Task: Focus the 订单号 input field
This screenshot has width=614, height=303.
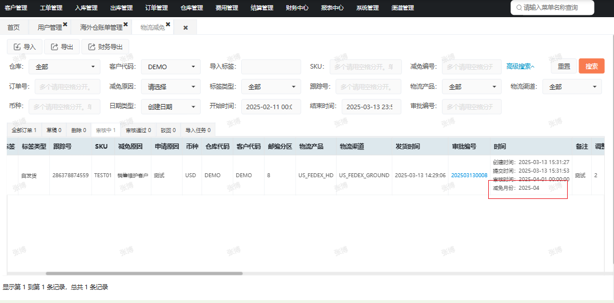Action: (67, 86)
